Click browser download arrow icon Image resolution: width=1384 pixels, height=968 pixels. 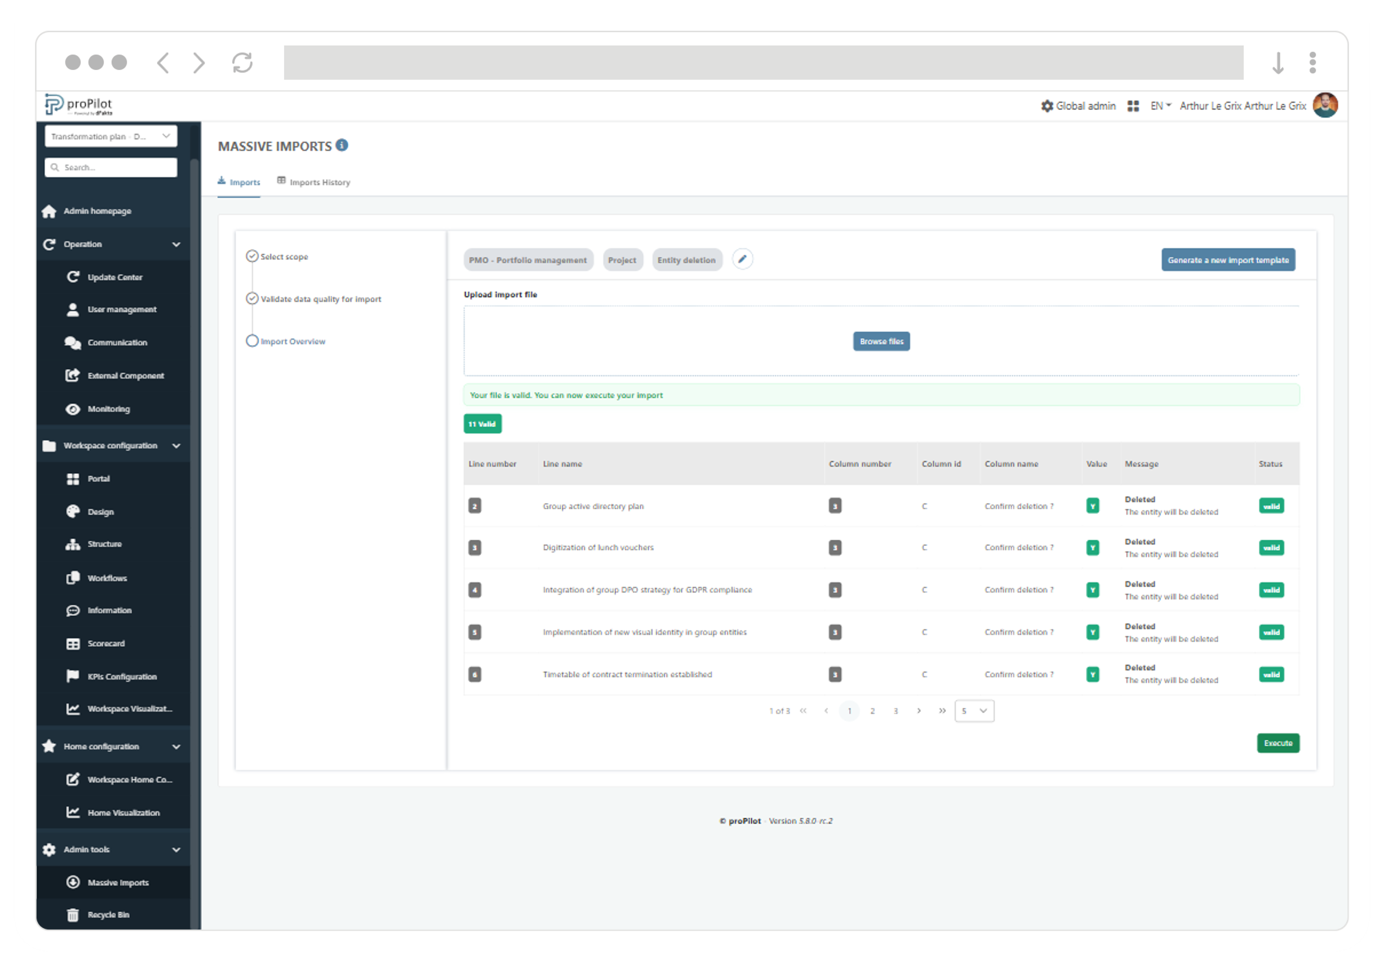(1277, 63)
